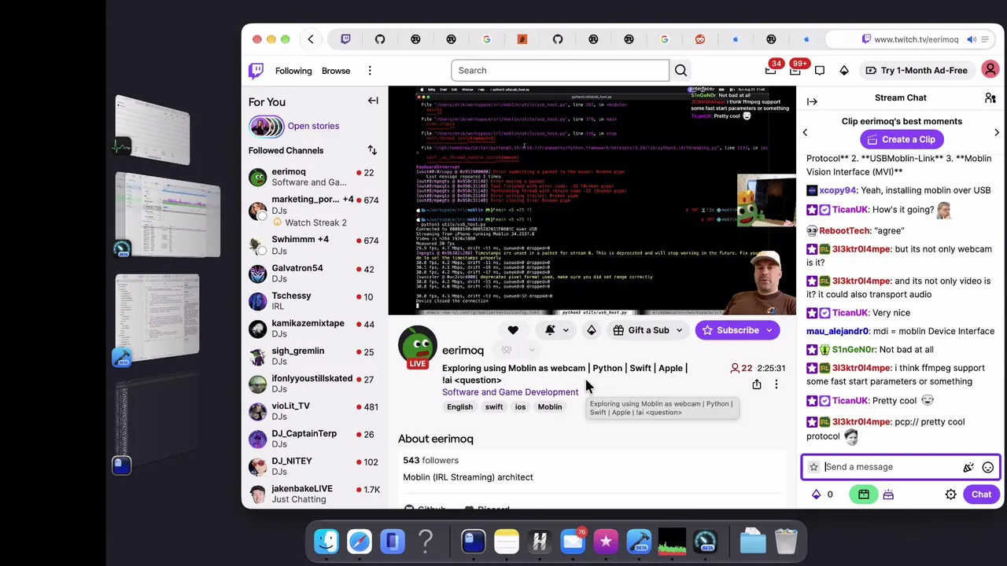Open Whispers speech bubble icon
The image size is (1007, 566).
[x=820, y=71]
